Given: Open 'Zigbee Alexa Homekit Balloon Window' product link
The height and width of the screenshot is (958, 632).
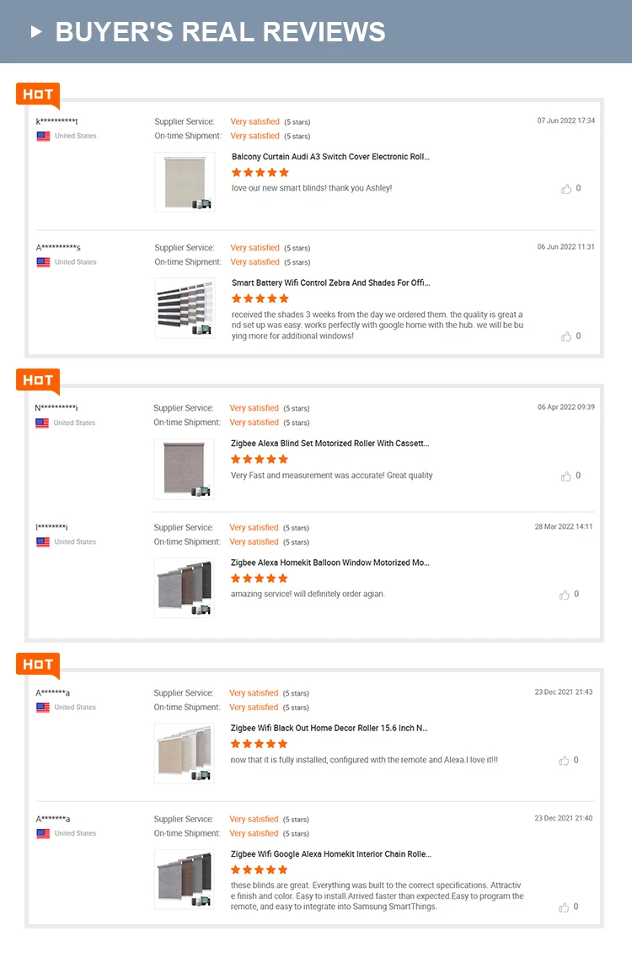Looking at the screenshot, I should coord(329,562).
